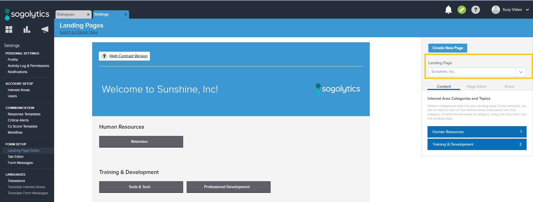Open High Contrast Version link
Viewport: 533px width, 202px height.
pos(128,56)
